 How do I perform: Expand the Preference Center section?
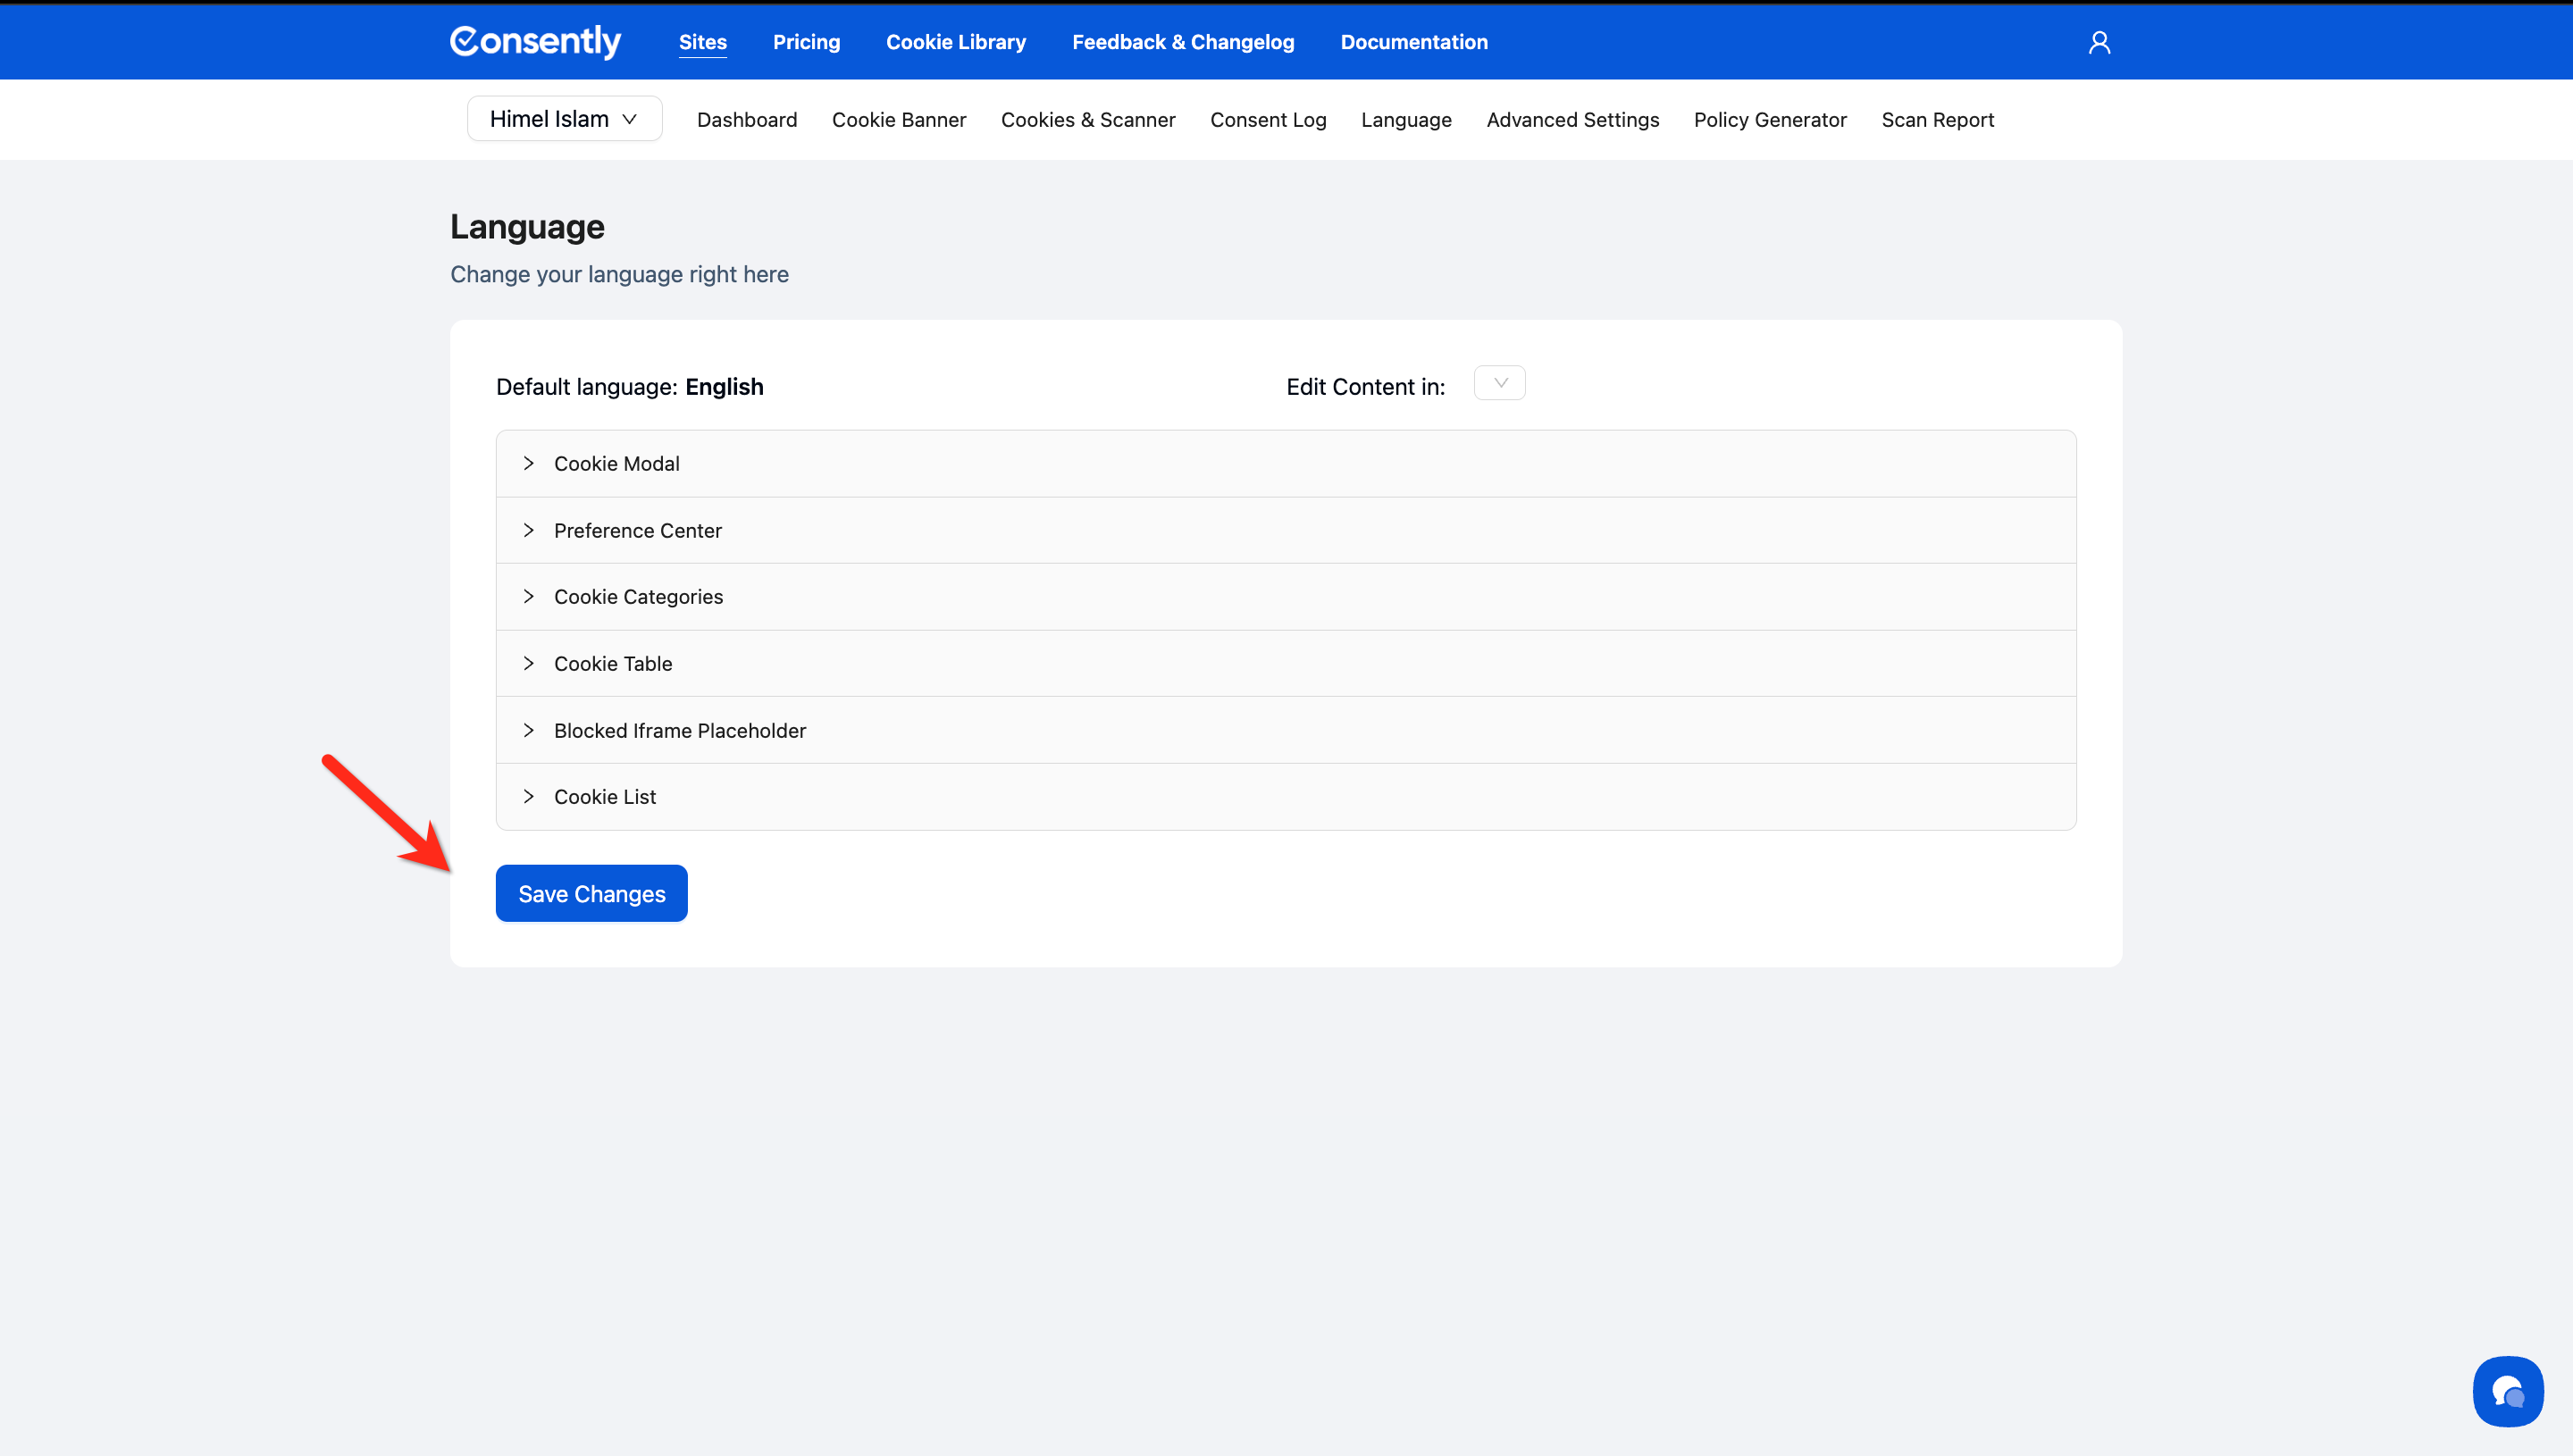pyautogui.click(x=637, y=531)
